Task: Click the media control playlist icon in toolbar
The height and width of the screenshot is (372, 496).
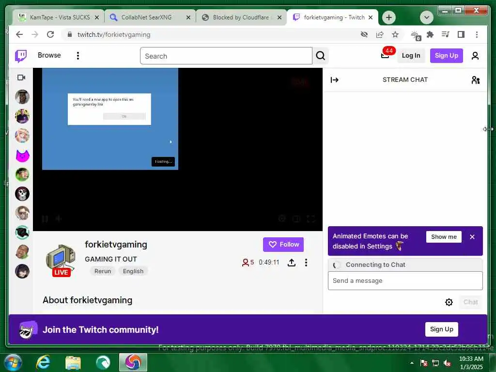Action: pyautogui.click(x=446, y=34)
